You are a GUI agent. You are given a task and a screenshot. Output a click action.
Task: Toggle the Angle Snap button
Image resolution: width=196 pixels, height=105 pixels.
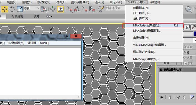[77, 9]
